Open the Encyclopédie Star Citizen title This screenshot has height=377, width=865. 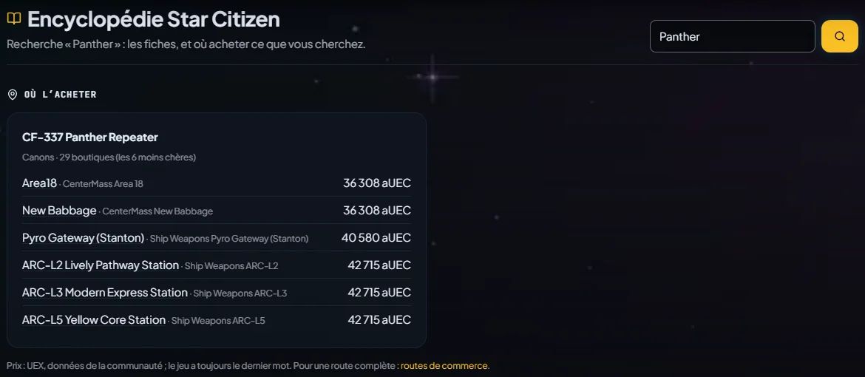click(x=153, y=19)
